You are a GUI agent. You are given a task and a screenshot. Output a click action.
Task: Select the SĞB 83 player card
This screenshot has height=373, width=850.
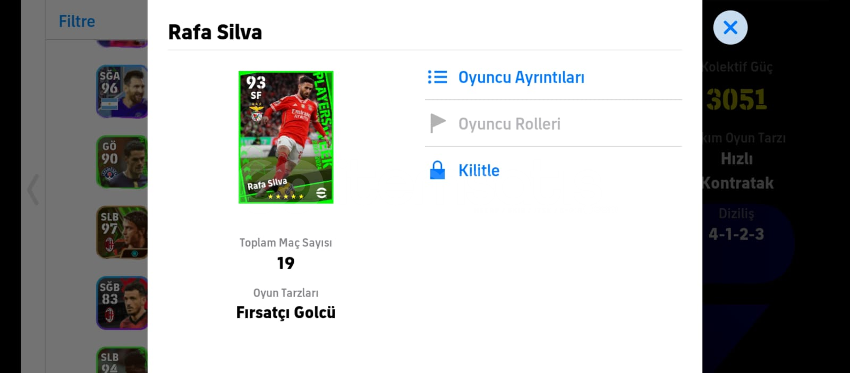[122, 303]
